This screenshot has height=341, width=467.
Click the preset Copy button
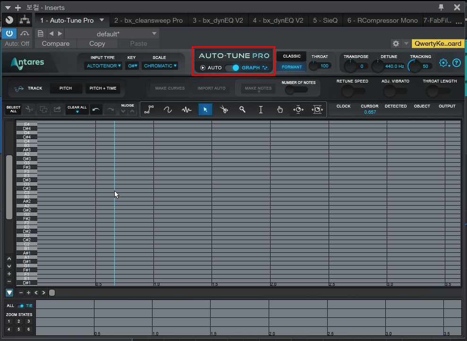(97, 43)
